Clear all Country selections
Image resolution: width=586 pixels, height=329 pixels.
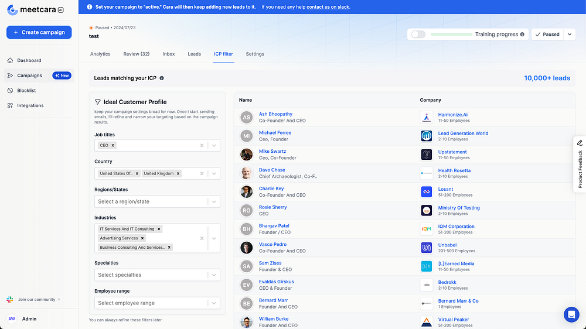[202, 173]
